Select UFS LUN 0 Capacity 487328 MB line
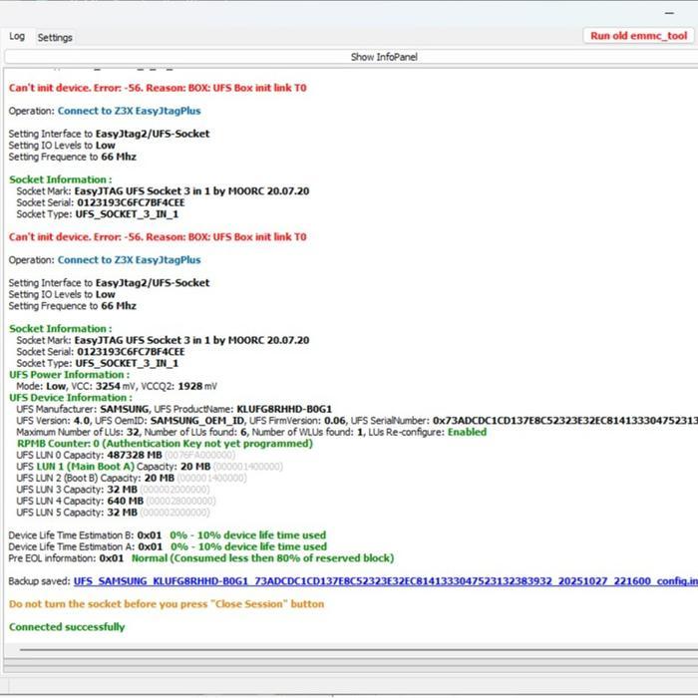Screen dimensions: 698x698 coord(126,455)
